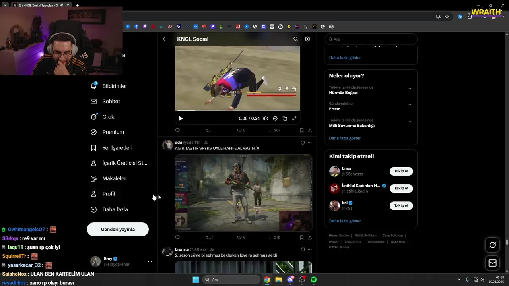
Task: Share the post with 207 views
Action: pyautogui.click(x=310, y=130)
